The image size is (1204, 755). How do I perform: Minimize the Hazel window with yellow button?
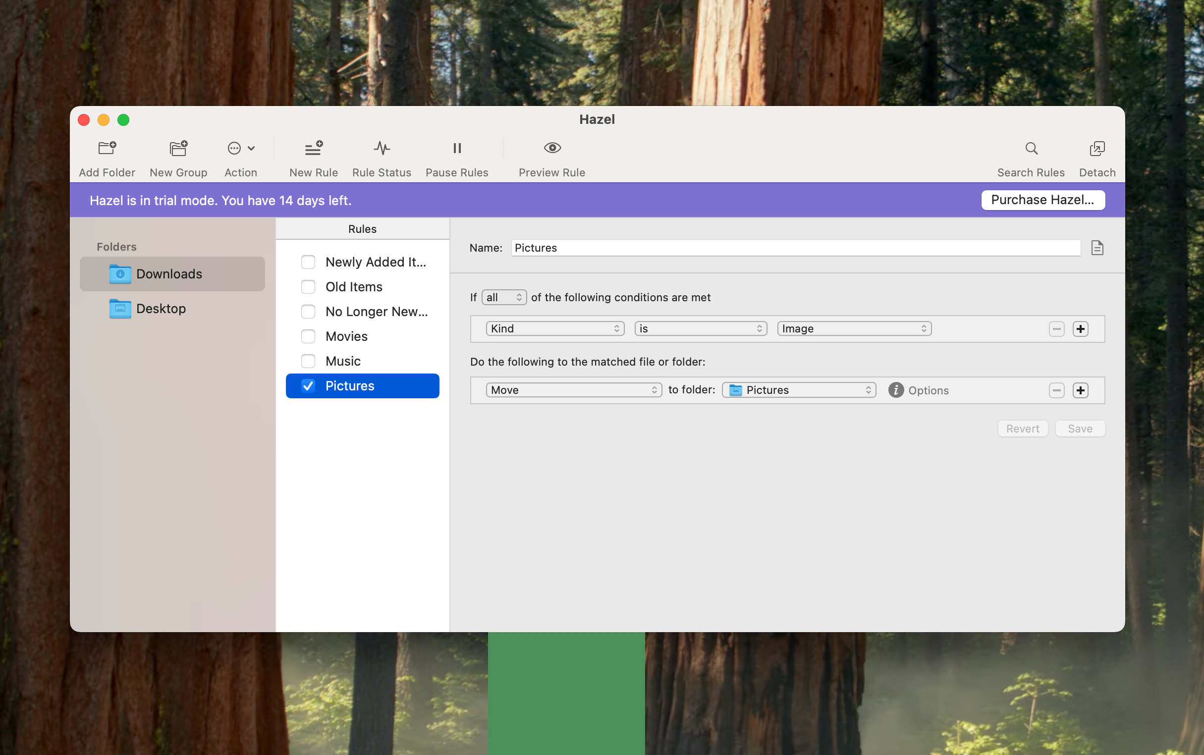[104, 120]
